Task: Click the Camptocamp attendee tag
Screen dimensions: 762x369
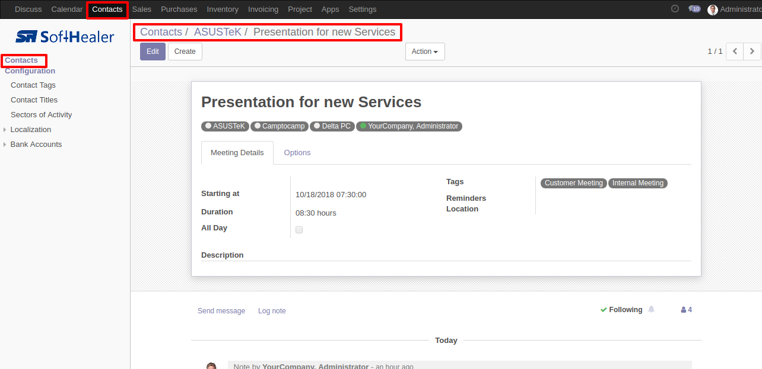Action: click(x=280, y=126)
